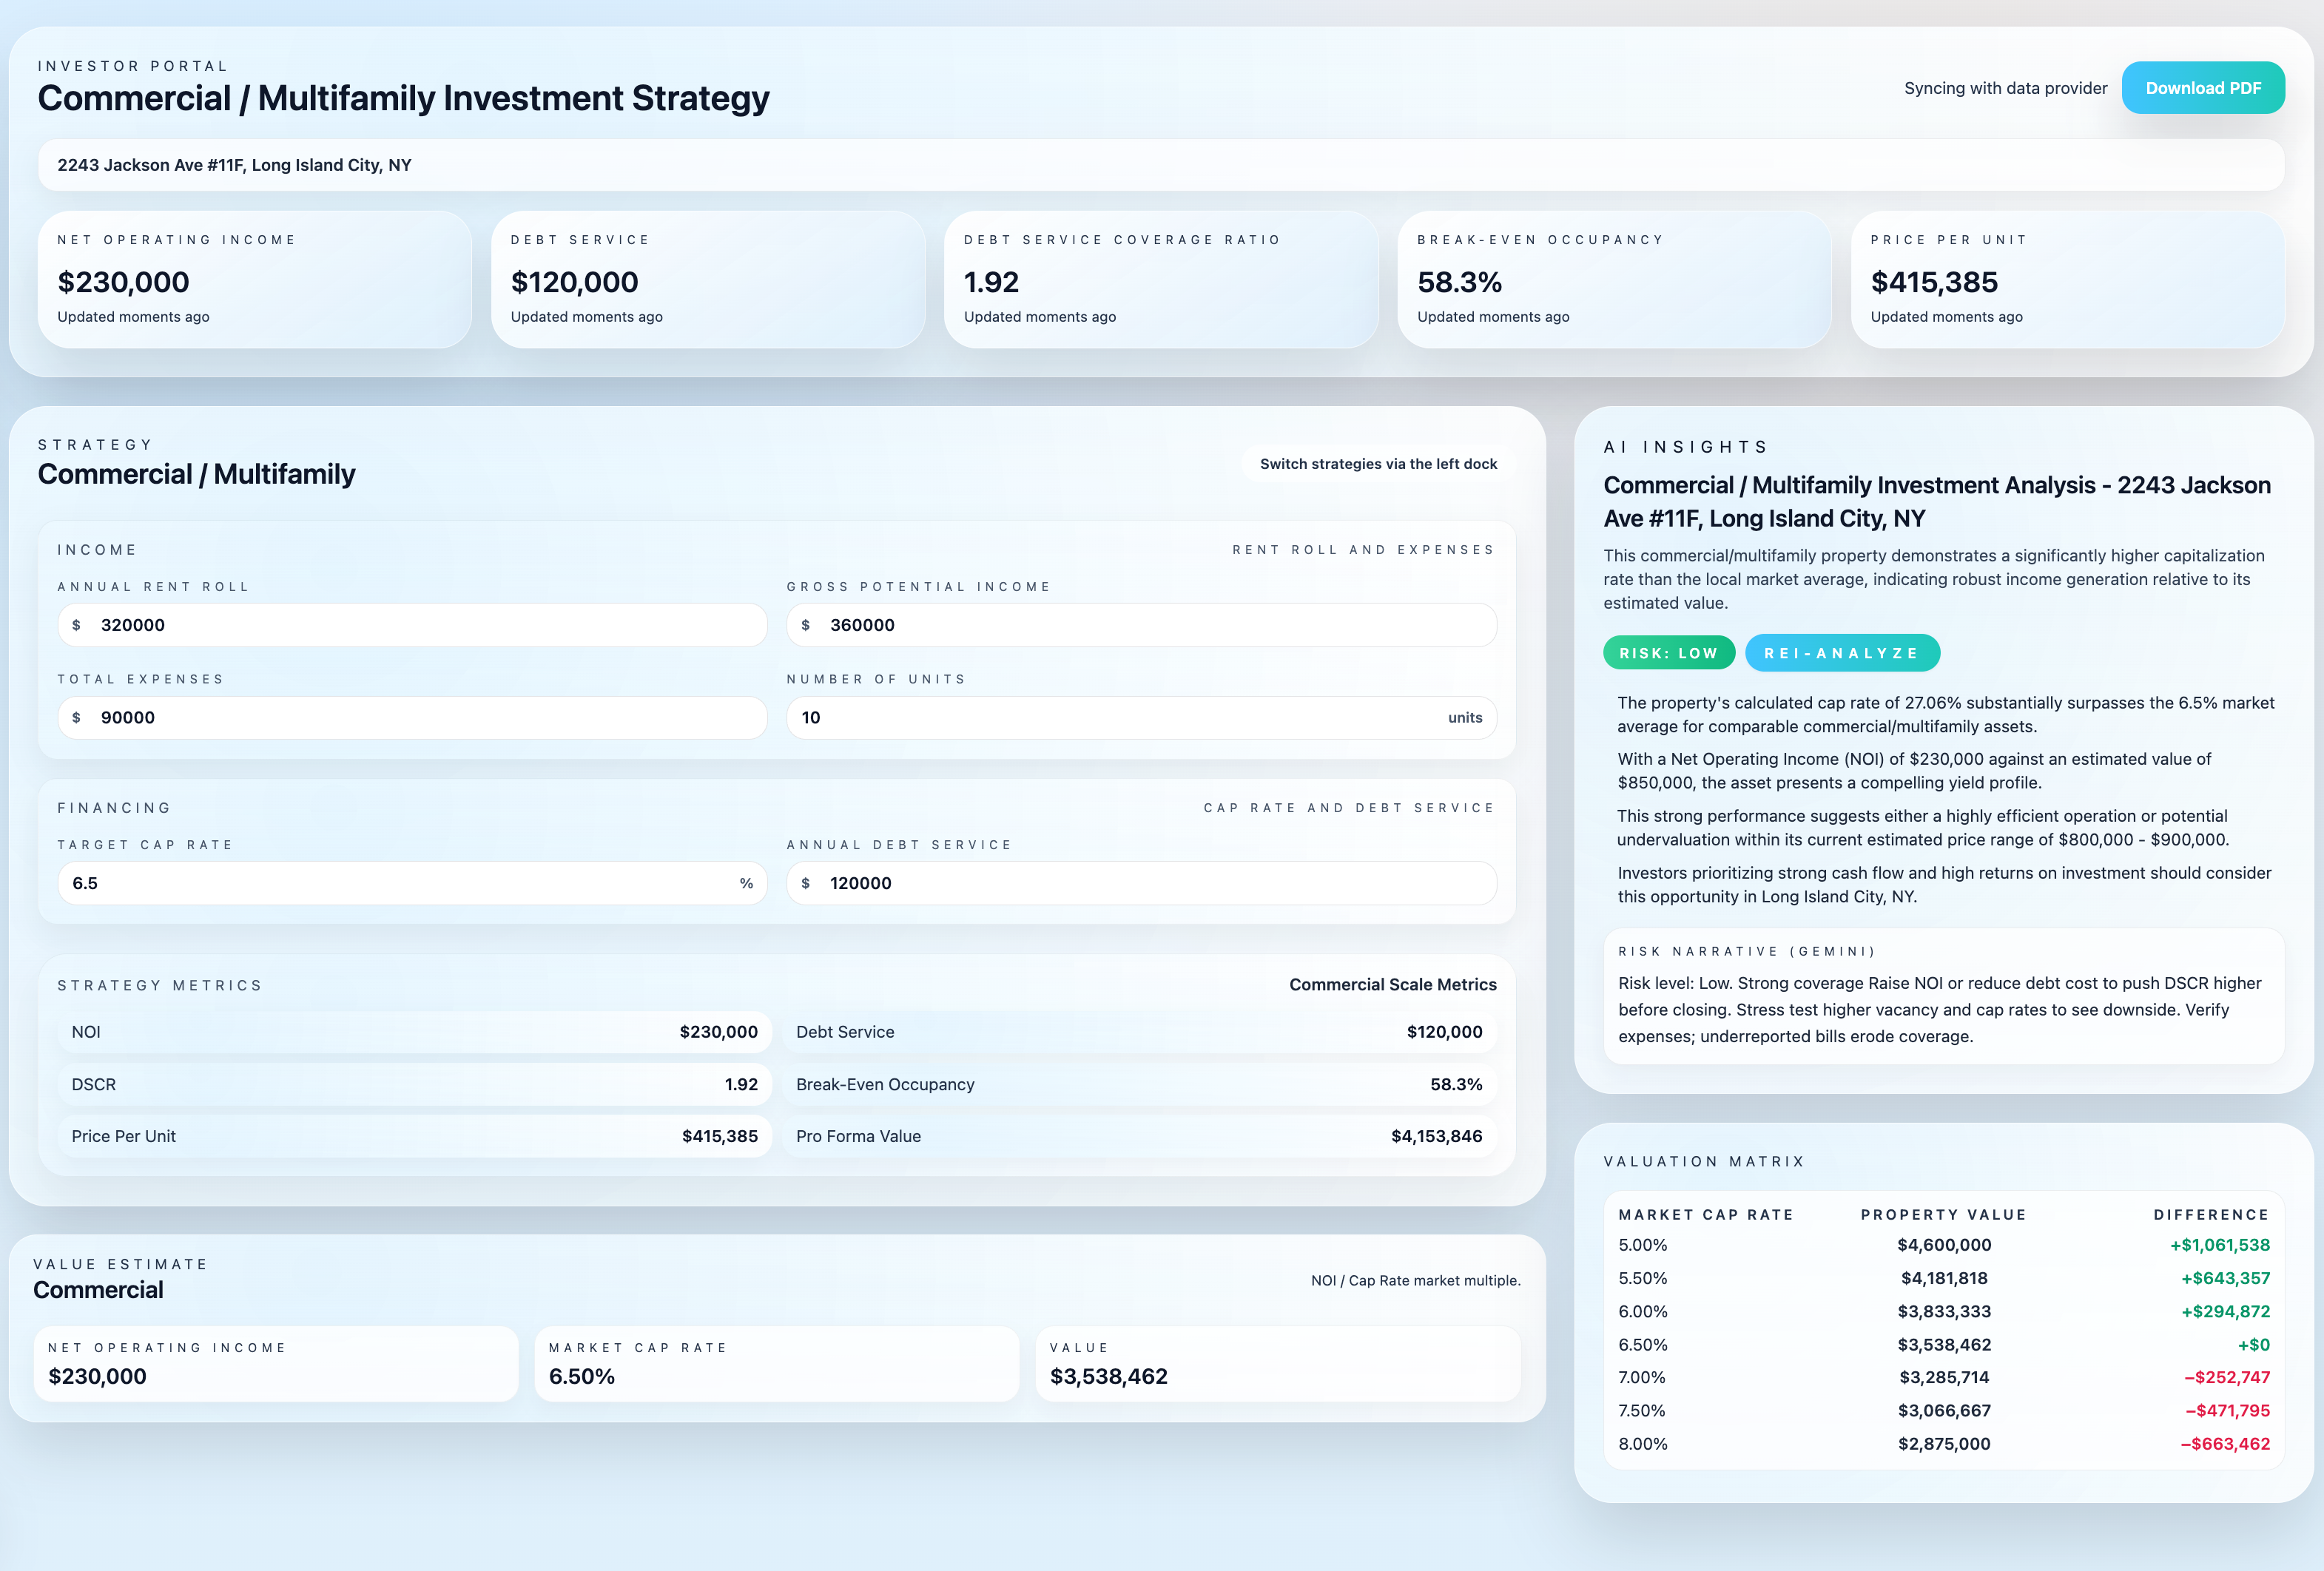The height and width of the screenshot is (1571, 2324).
Task: Click the Download PDF button
Action: (2203, 87)
